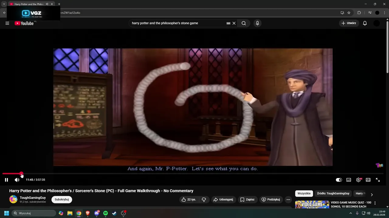Open the Chrome profile avatar
This screenshot has width=389, height=218.
pos(377,13)
